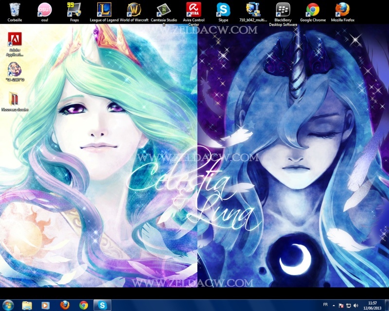Open the Fraps desktop shortcut
This screenshot has width=389, height=311.
tap(74, 13)
